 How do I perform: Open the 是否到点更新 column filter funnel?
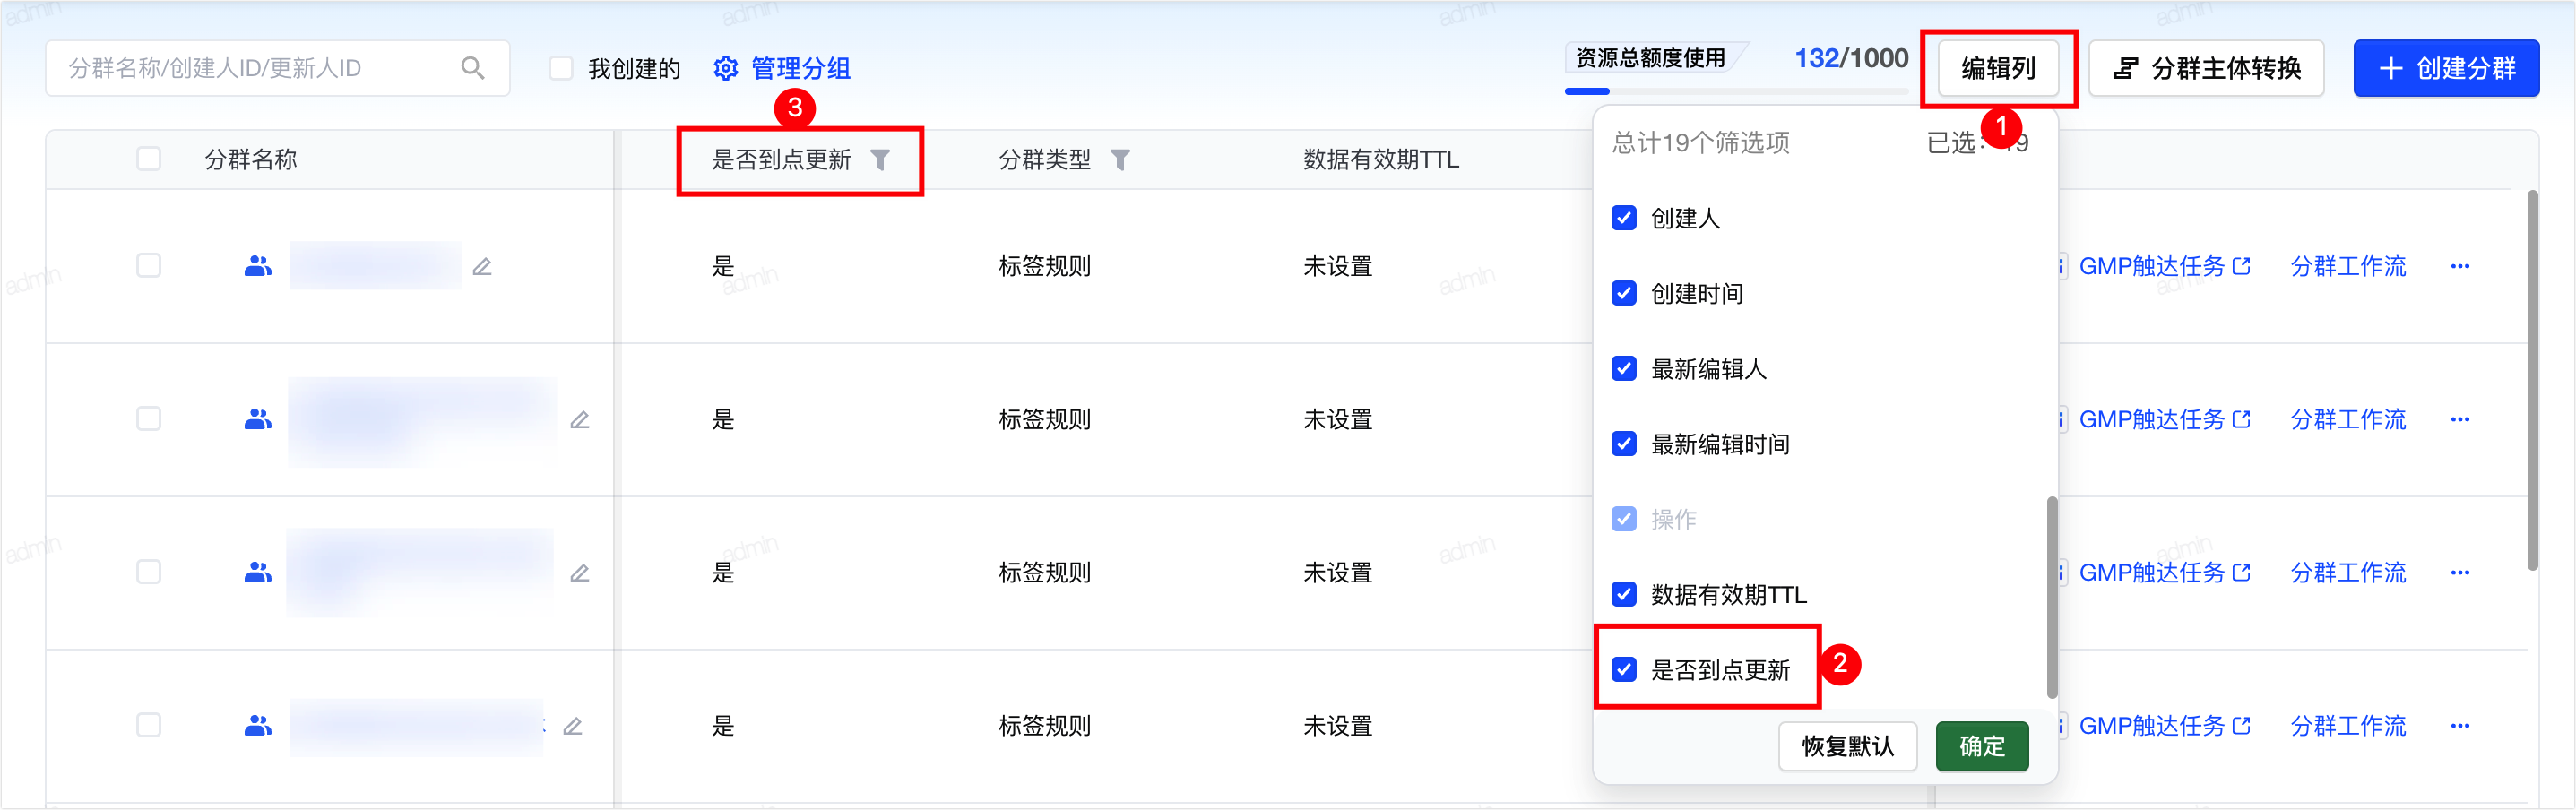pyautogui.click(x=880, y=160)
